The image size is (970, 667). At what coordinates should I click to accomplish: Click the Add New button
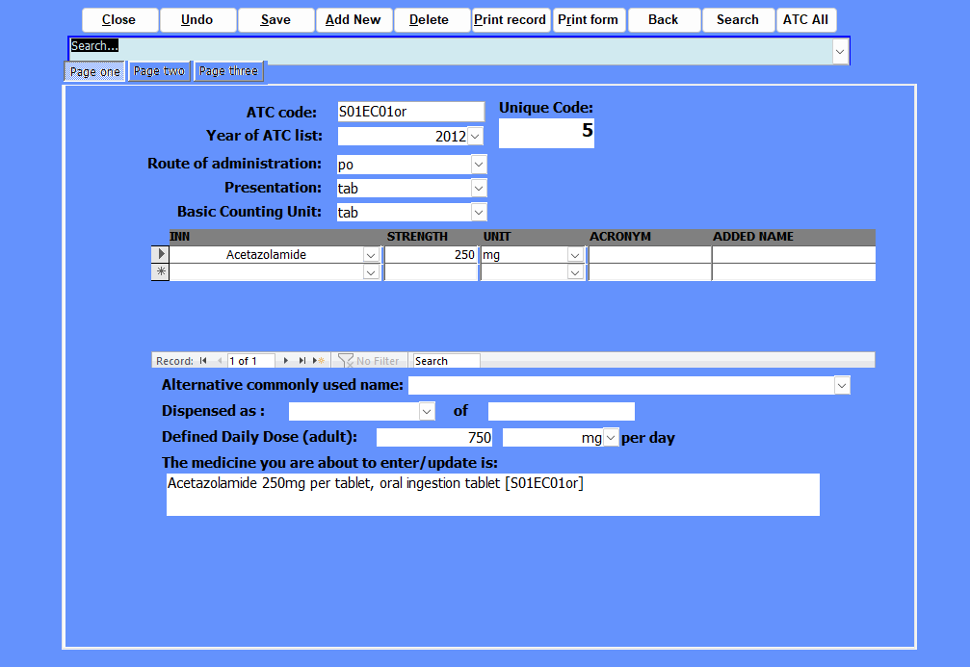point(354,20)
